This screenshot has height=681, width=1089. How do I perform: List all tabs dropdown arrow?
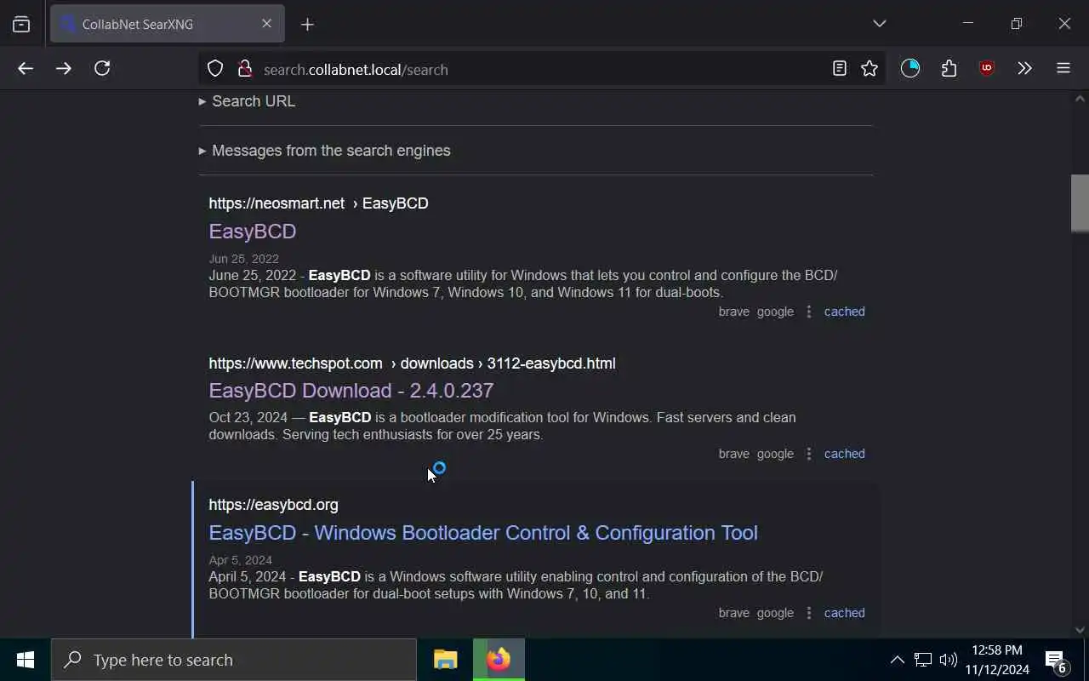(880, 24)
